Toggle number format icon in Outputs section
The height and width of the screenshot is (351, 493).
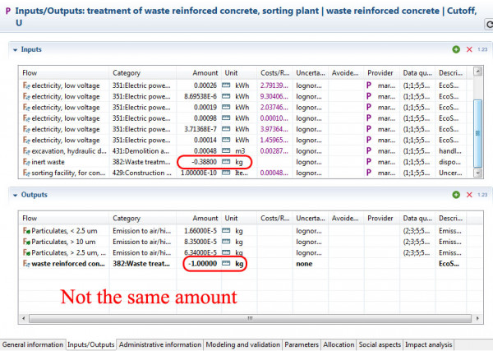pos(482,195)
